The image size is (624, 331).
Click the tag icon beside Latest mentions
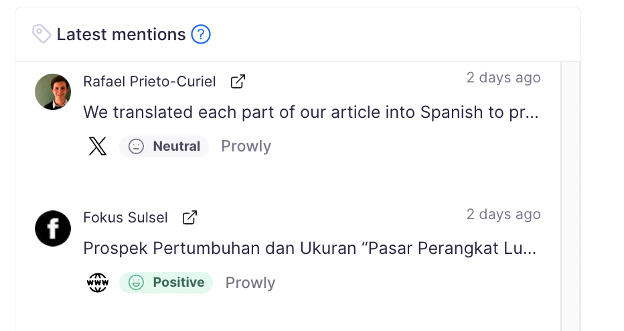(x=42, y=34)
